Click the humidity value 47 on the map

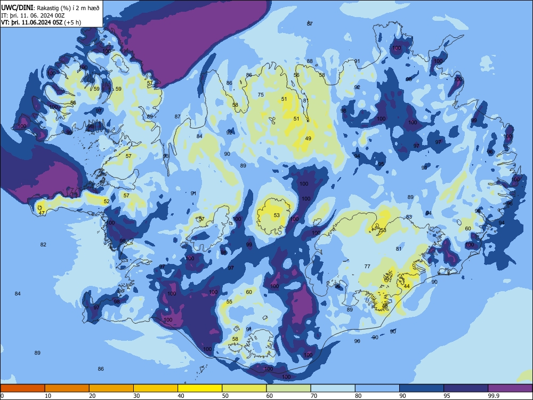tap(42, 213)
